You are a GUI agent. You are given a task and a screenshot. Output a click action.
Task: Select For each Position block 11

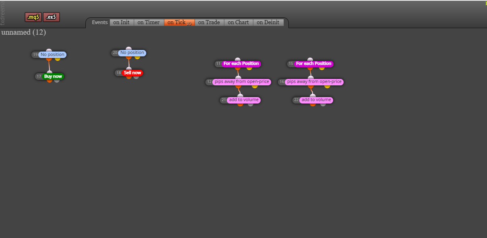point(241,64)
